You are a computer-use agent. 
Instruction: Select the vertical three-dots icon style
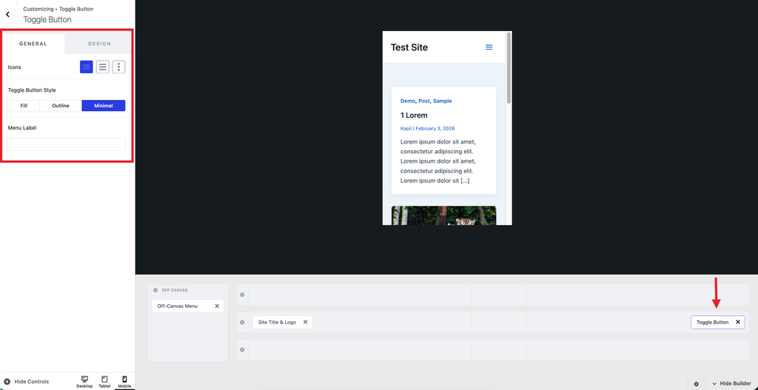click(x=119, y=67)
